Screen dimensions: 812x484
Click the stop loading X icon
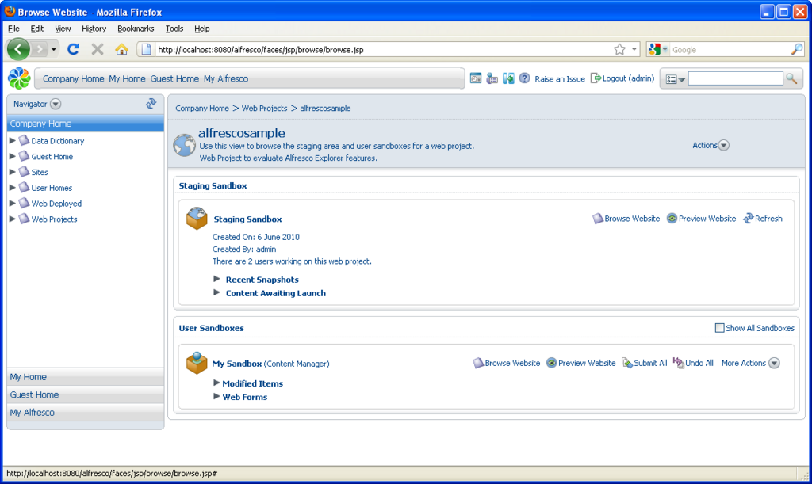tap(98, 49)
